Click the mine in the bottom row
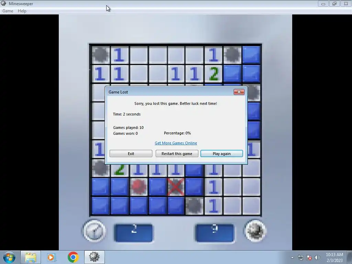Viewport: 352px width, 264px height. [195, 206]
